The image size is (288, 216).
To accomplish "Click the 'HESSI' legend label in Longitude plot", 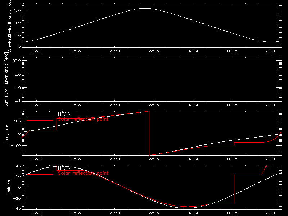I will tap(64, 114).
